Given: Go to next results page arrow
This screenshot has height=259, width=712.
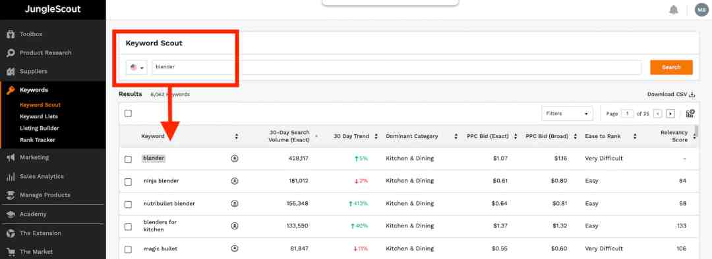Looking at the screenshot, I should (670, 114).
